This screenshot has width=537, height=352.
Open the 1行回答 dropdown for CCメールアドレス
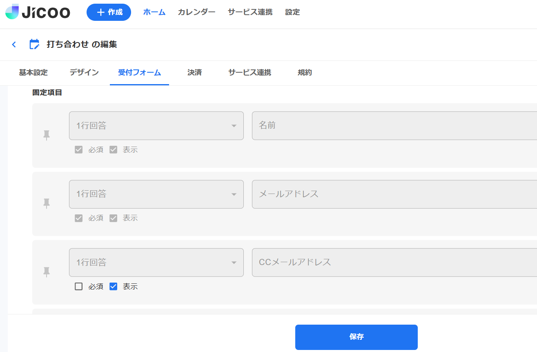pos(156,262)
